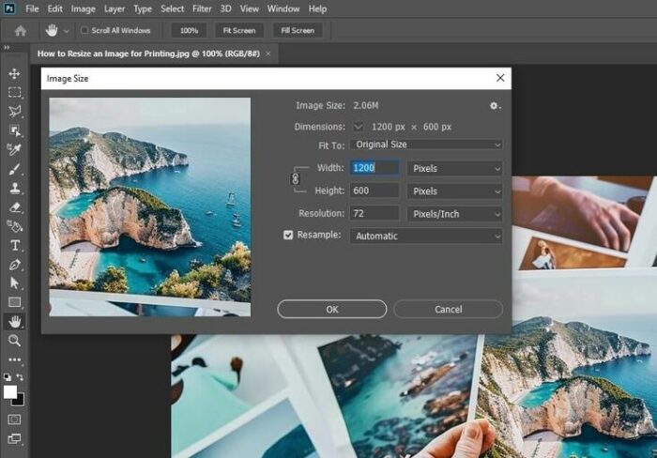Select the Polygonal Lasso tool
The height and width of the screenshot is (458, 657).
14,112
